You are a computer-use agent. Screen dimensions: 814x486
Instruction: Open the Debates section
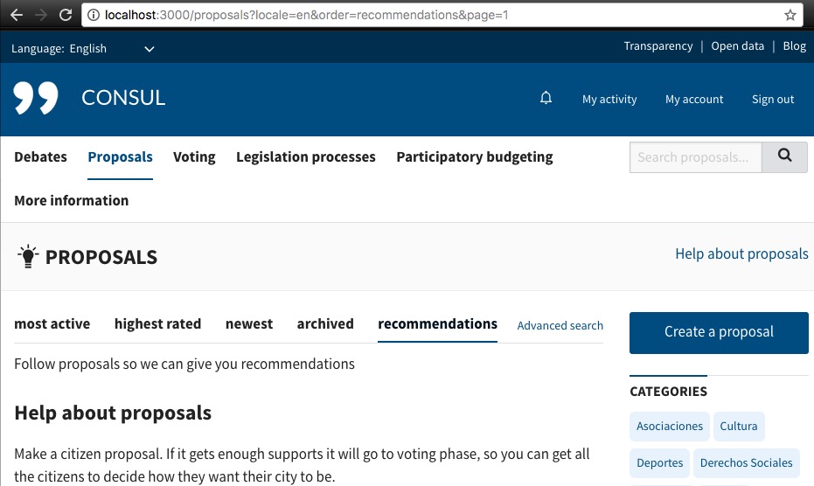[40, 157]
